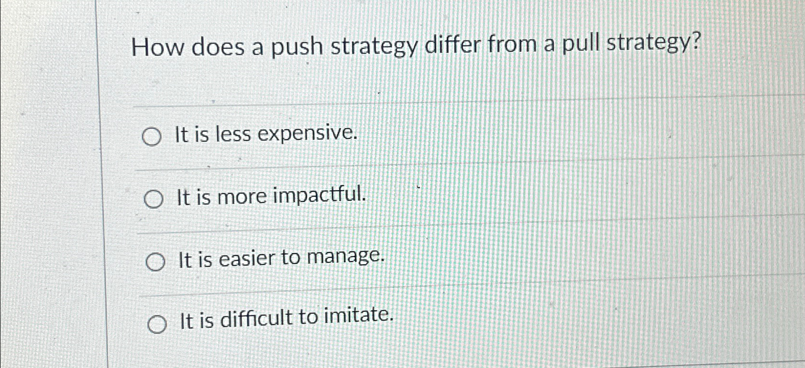Click the "It is more impactful." answer text
Image resolution: width=805 pixels, height=368 pixels.
pyautogui.click(x=271, y=196)
